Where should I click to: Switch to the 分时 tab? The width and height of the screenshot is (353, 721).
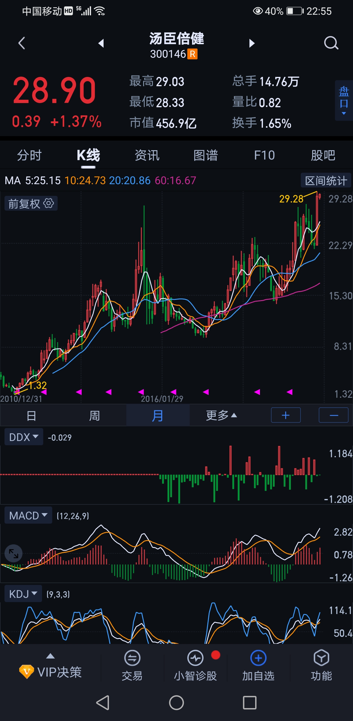29,155
